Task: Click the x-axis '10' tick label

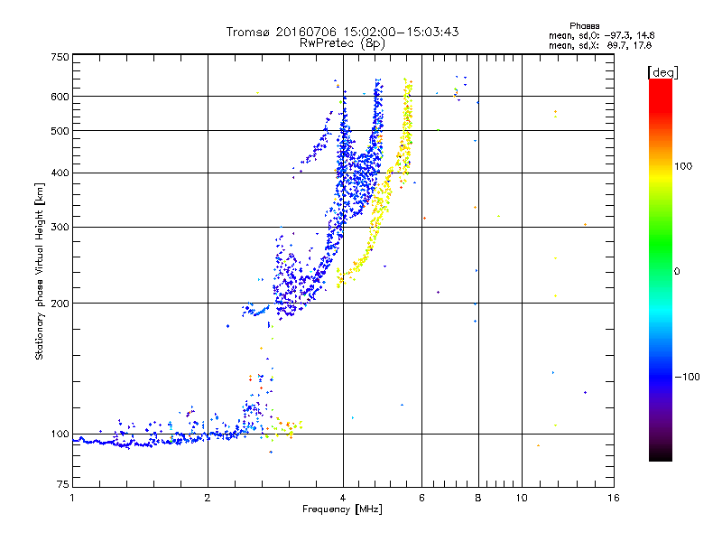Action: (x=522, y=498)
